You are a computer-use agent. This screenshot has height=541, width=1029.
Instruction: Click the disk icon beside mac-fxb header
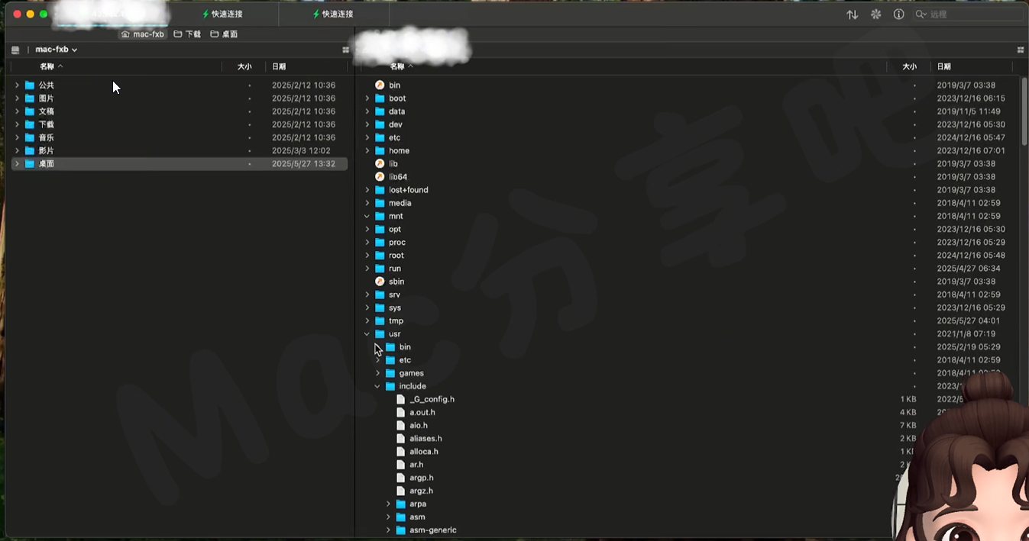point(15,50)
